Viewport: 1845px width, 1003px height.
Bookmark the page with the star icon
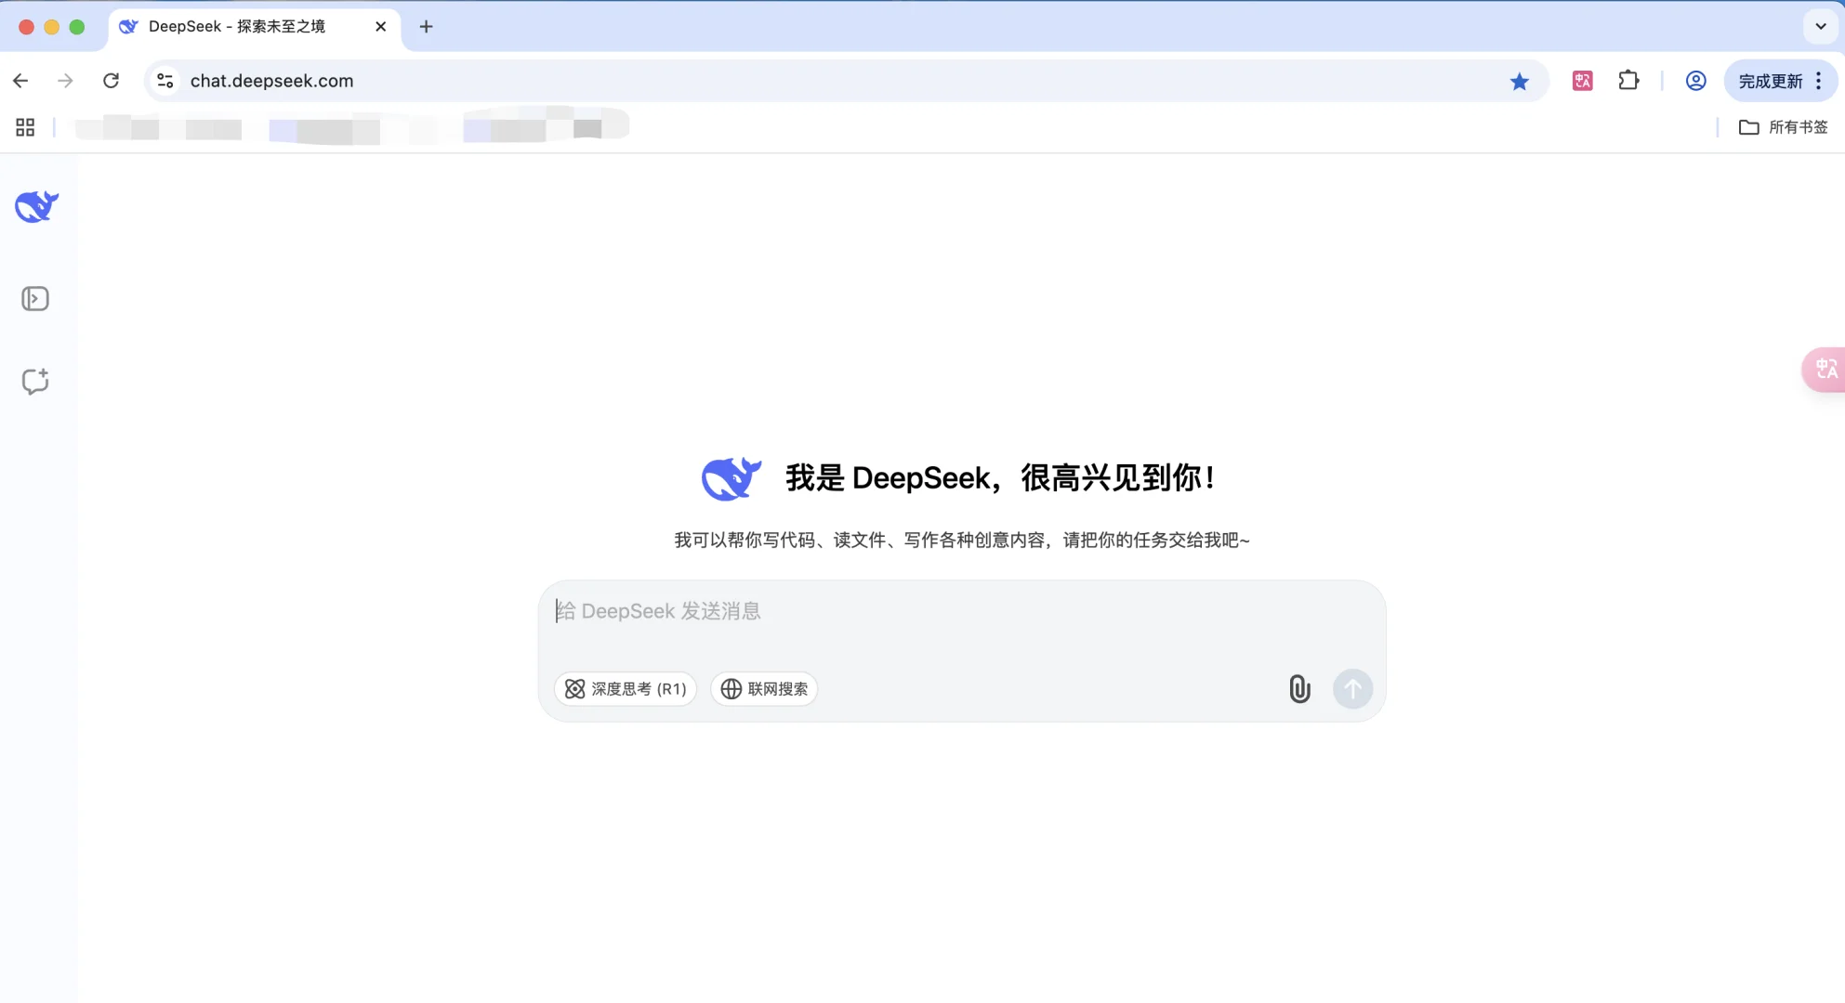[1520, 81]
